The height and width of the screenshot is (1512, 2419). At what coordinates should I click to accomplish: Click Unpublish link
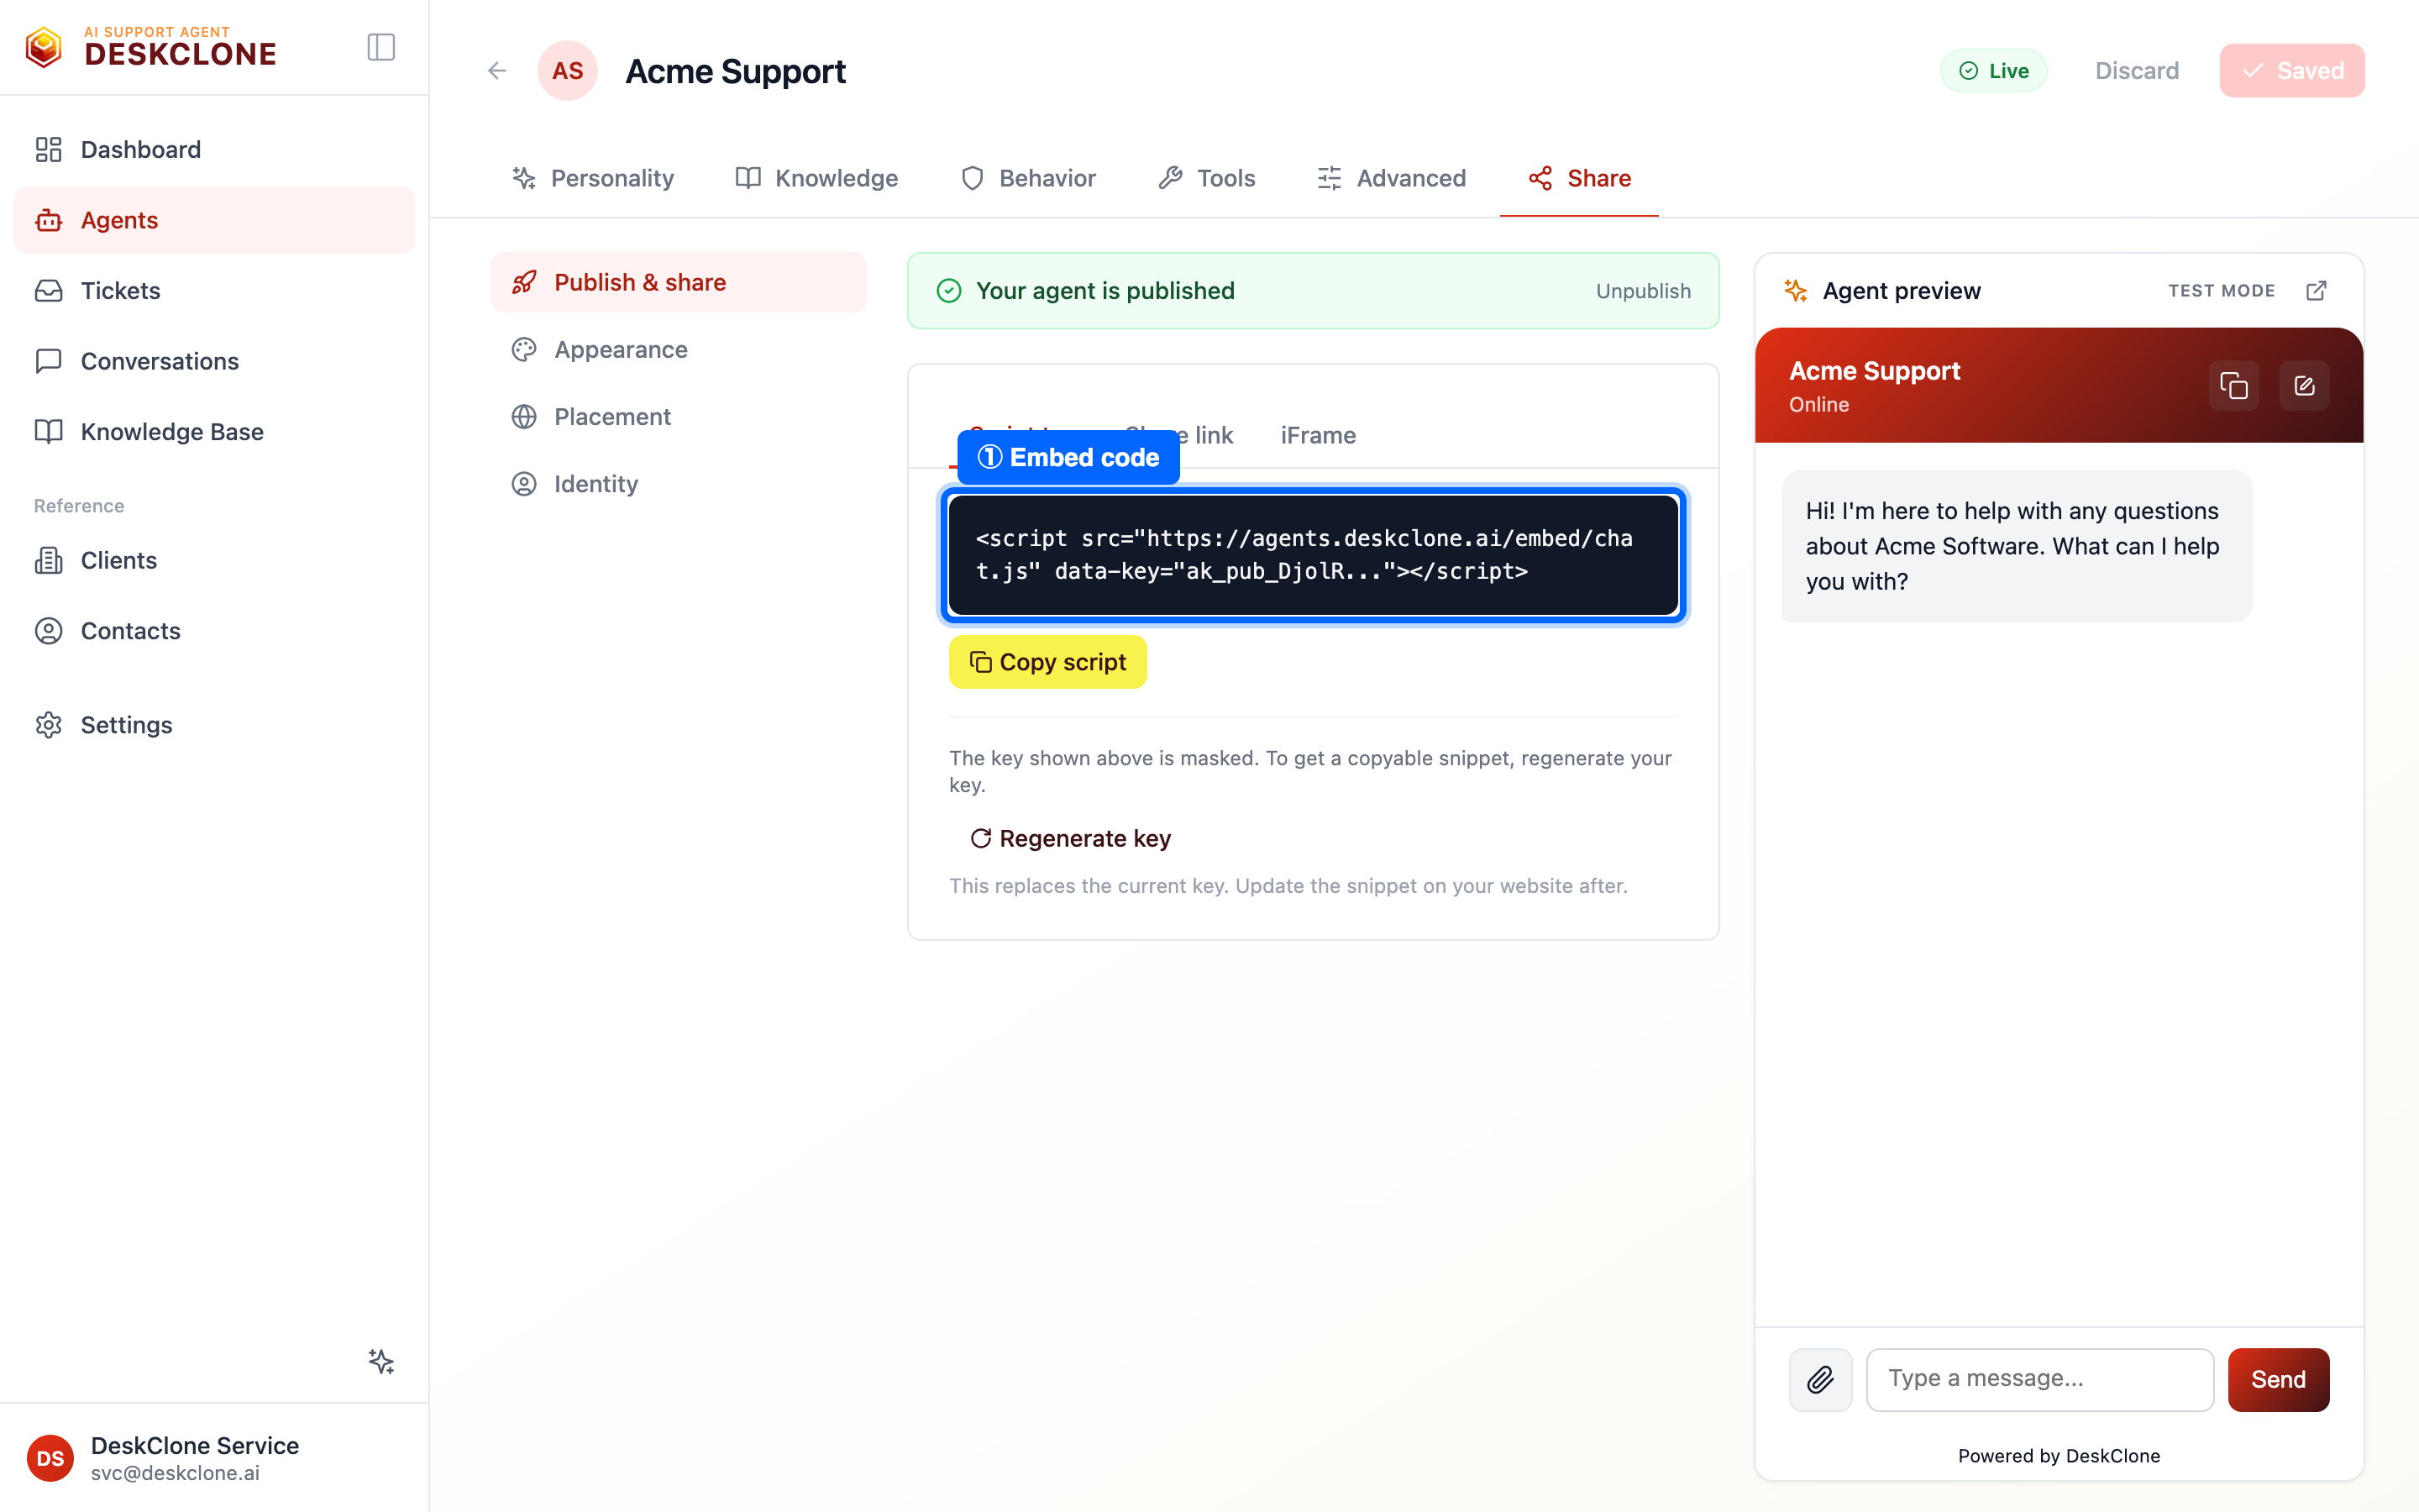click(1642, 291)
